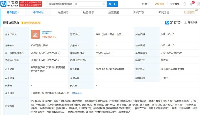Switch to 新闻公告 tab
This screenshot has width=200, height=115.
click(164, 12)
